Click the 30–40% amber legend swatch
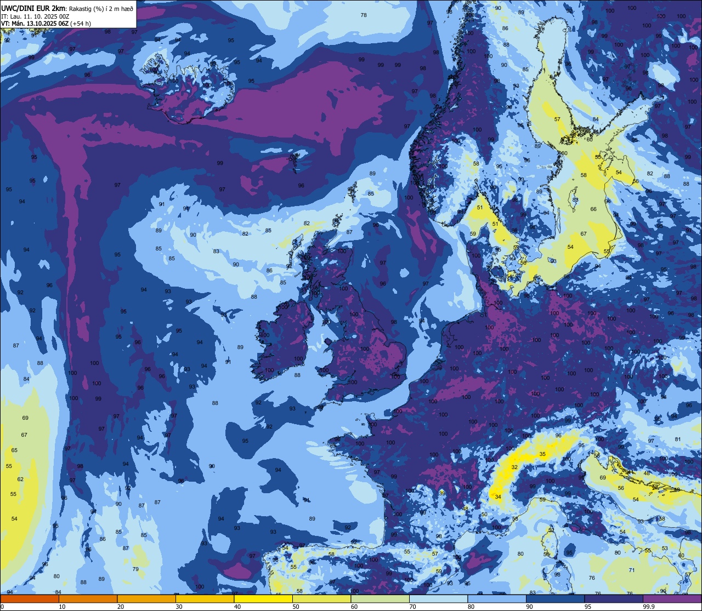 point(205,599)
